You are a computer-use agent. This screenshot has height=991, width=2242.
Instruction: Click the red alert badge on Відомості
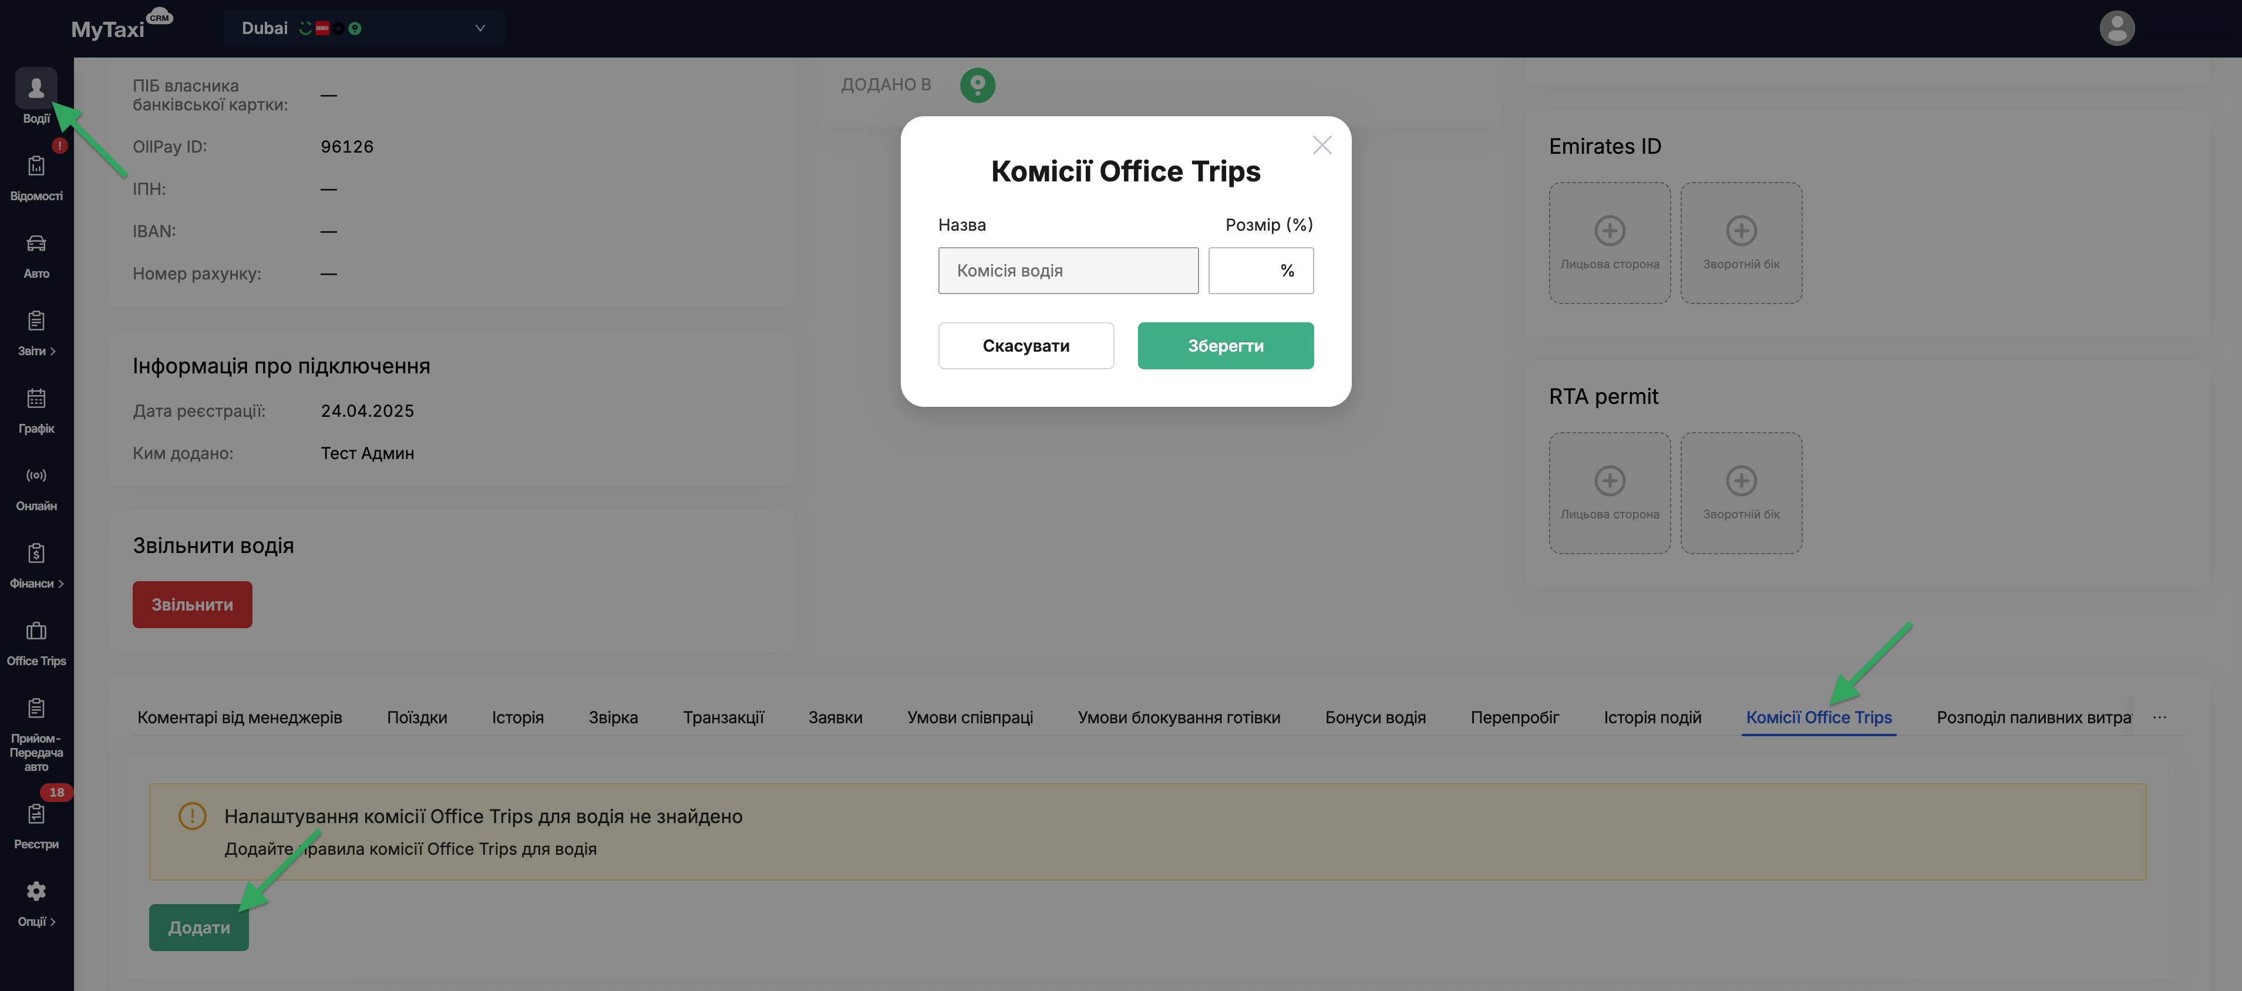click(58, 145)
